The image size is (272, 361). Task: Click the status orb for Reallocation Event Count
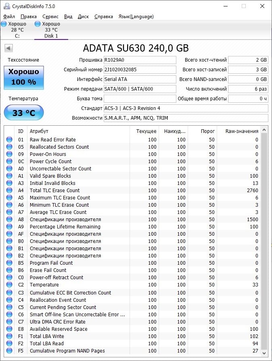point(9,300)
